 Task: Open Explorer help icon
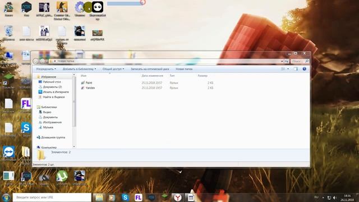[x=304, y=69]
